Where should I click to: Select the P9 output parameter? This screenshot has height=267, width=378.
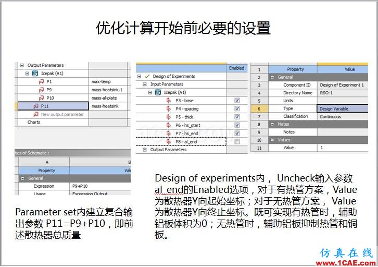click(x=53, y=90)
